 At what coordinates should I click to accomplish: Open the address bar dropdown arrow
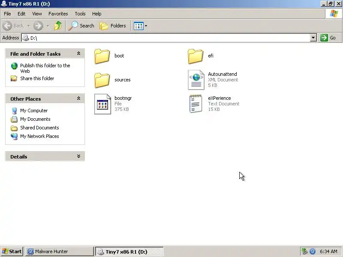(313, 38)
